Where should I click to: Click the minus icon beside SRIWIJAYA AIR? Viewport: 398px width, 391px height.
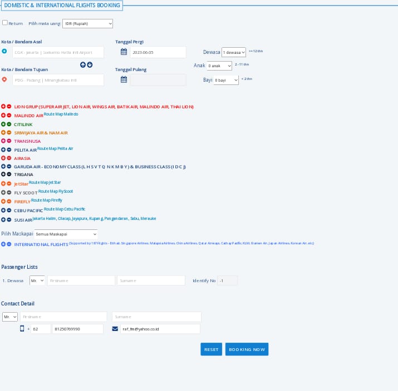(9, 132)
